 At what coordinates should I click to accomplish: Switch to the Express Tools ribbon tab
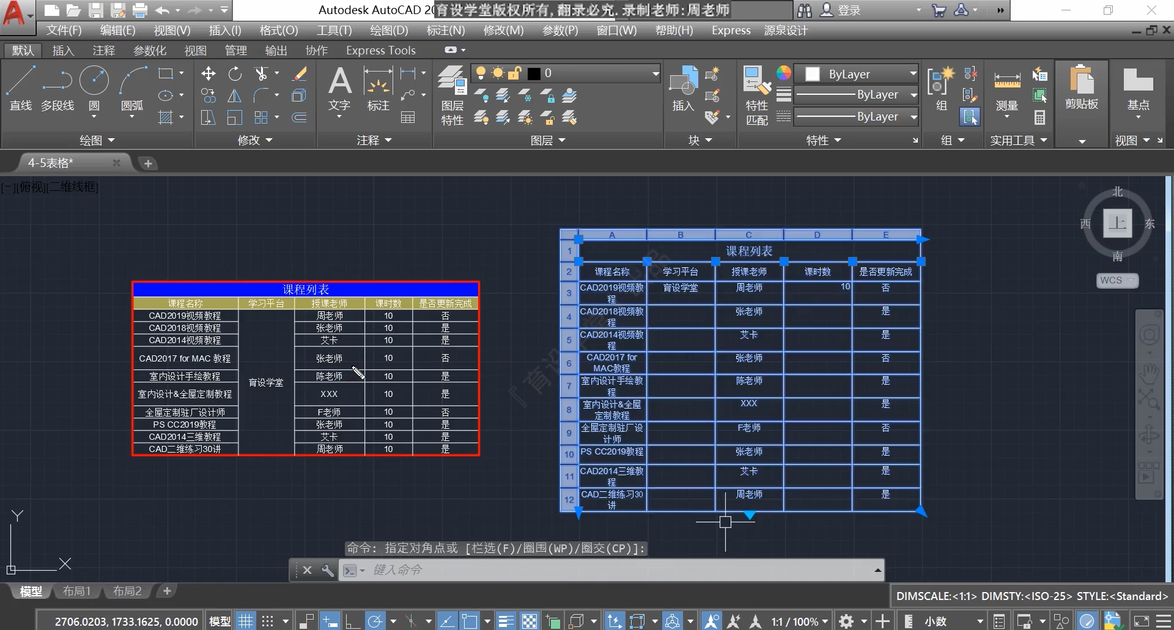pyautogui.click(x=380, y=51)
